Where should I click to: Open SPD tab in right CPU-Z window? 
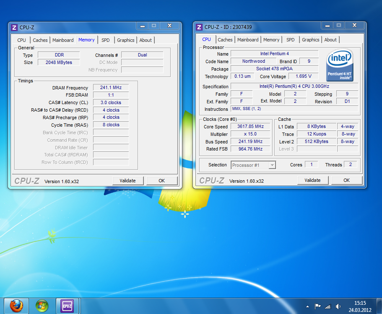(x=291, y=40)
